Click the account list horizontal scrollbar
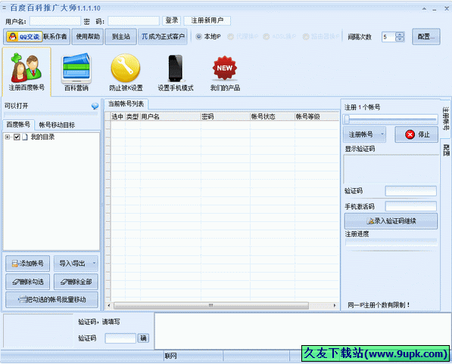 211,305
